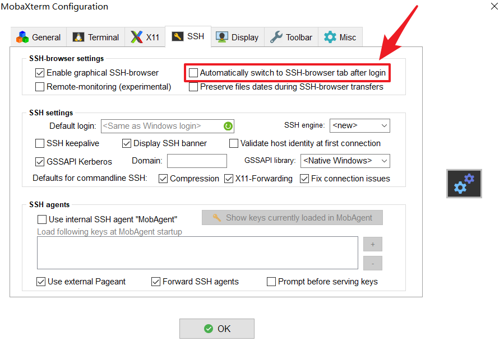Confirm settings with the OK button
Viewport: 504px width, 346px height.
click(217, 328)
